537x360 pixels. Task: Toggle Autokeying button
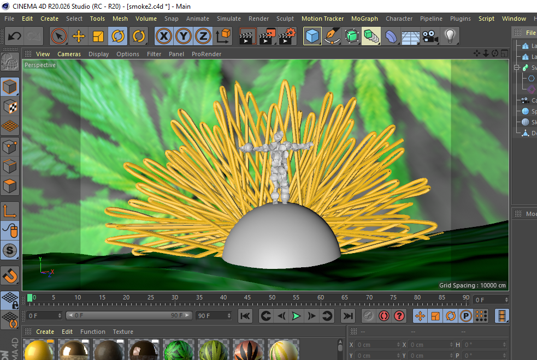pyautogui.click(x=383, y=316)
